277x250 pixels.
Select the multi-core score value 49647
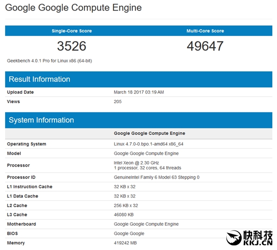(x=205, y=46)
